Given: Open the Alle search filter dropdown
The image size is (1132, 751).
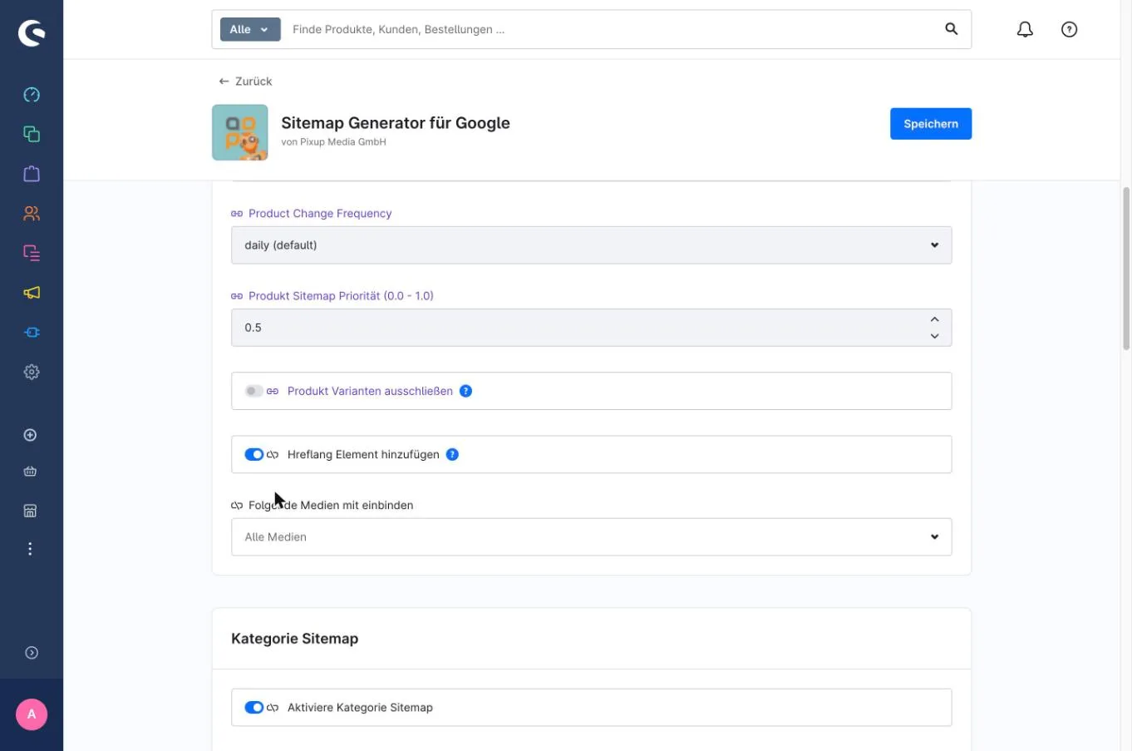Looking at the screenshot, I should [250, 29].
